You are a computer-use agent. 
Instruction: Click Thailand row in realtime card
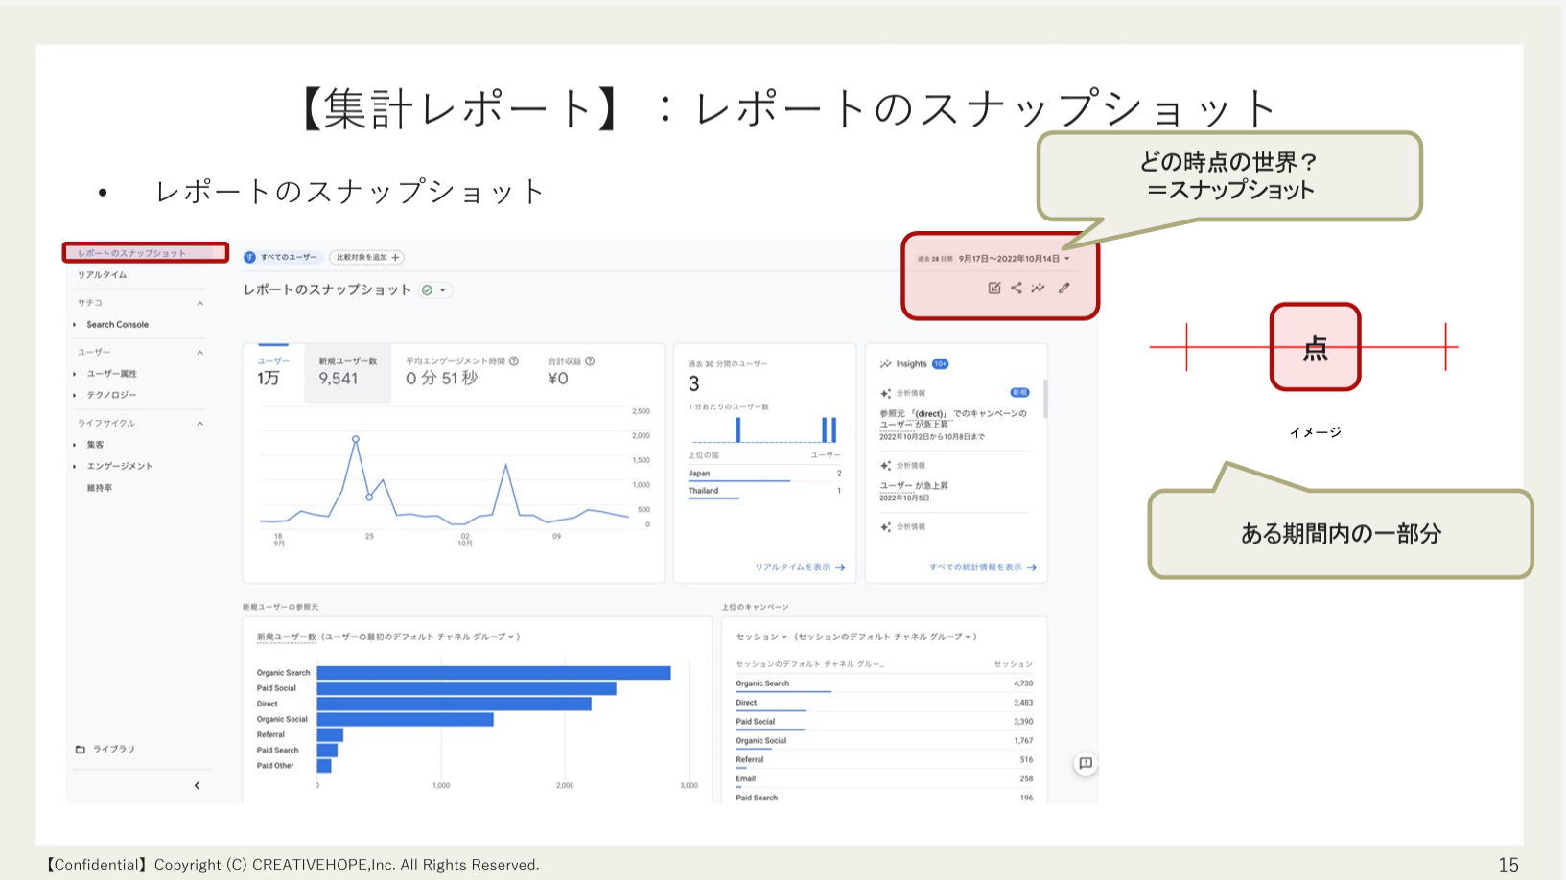pyautogui.click(x=764, y=491)
